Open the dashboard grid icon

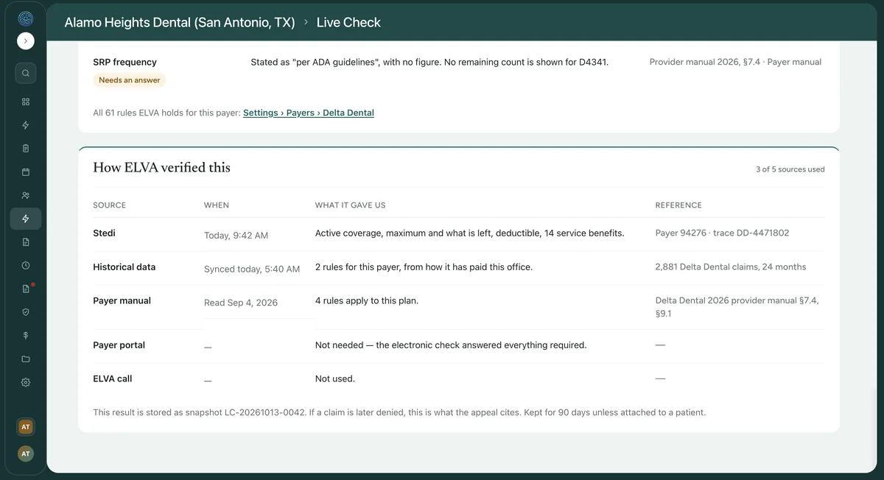pos(26,102)
